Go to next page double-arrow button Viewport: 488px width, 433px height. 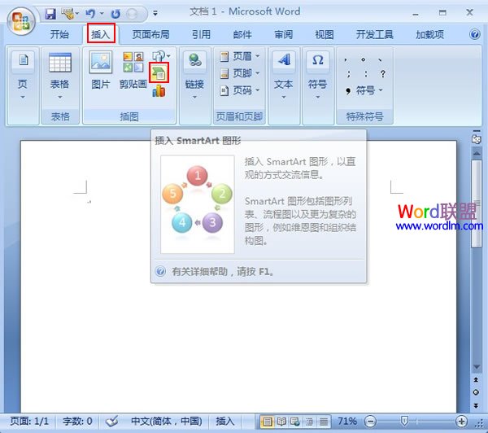click(x=476, y=405)
